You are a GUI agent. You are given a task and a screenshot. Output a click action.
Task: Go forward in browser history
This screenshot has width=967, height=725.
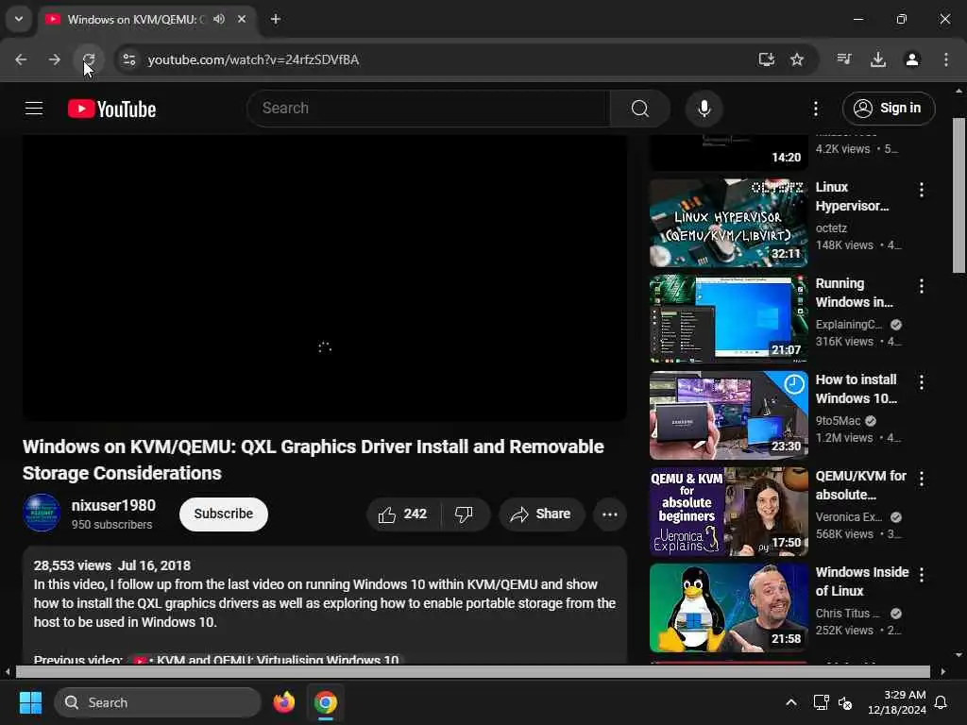click(x=54, y=59)
